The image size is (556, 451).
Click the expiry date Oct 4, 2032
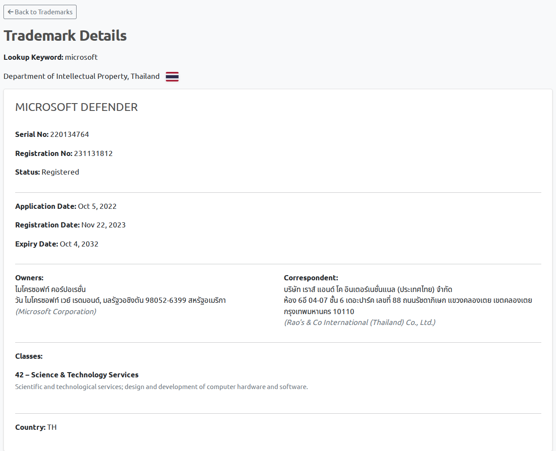tap(79, 244)
